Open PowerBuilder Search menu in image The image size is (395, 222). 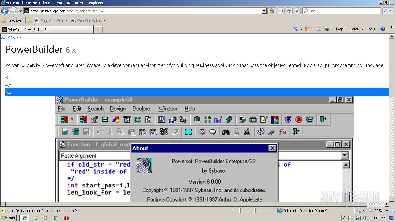pos(95,109)
